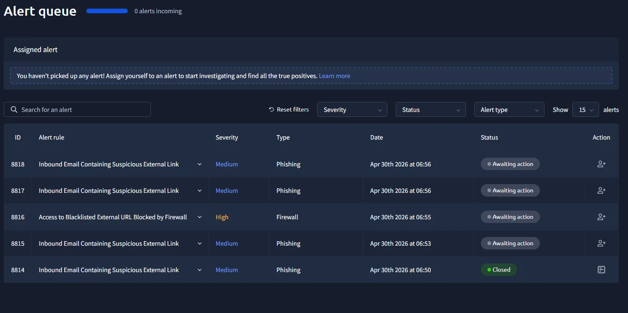Click Closed status badge of alert 8814
Viewport: 628px width, 313px height.
[499, 270]
